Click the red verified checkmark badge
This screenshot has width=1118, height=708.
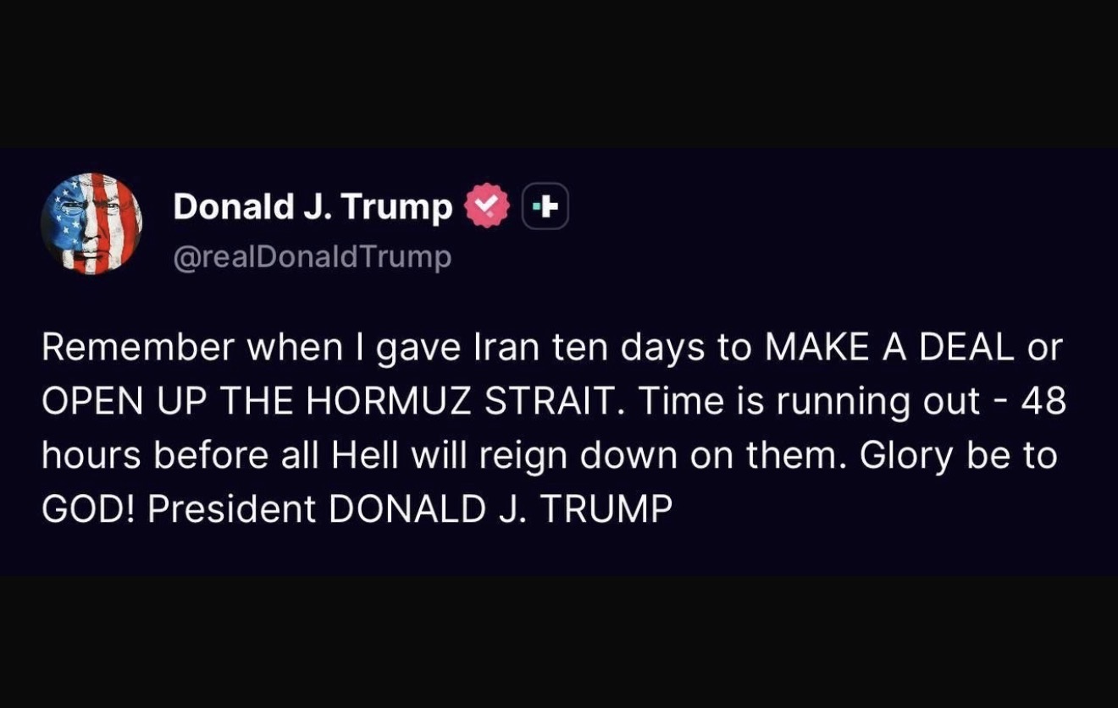click(487, 206)
